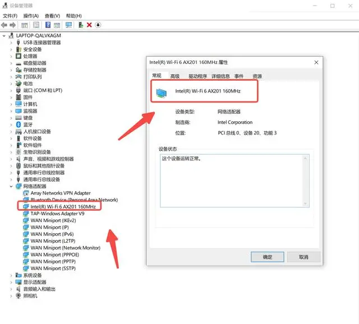The height and width of the screenshot is (324, 359).
Task: Click the red X uninstall device icon
Action: [89, 25]
